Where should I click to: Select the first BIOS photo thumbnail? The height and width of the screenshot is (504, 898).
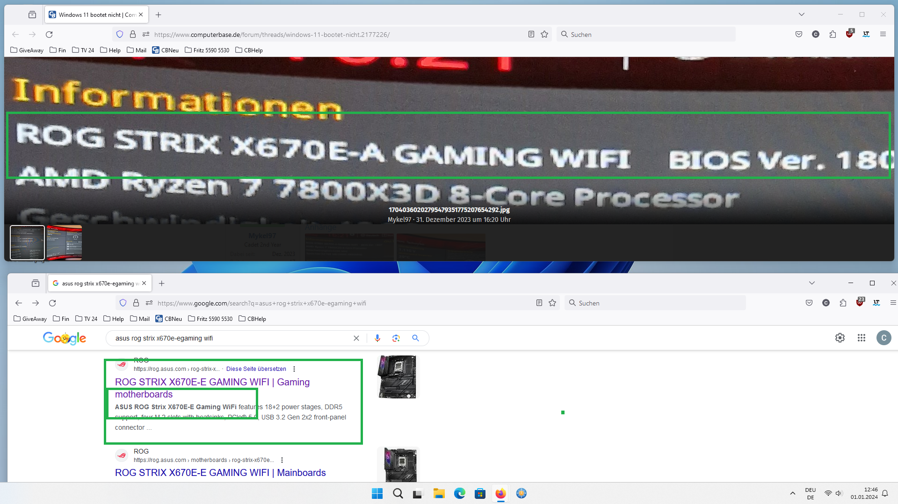(x=28, y=242)
